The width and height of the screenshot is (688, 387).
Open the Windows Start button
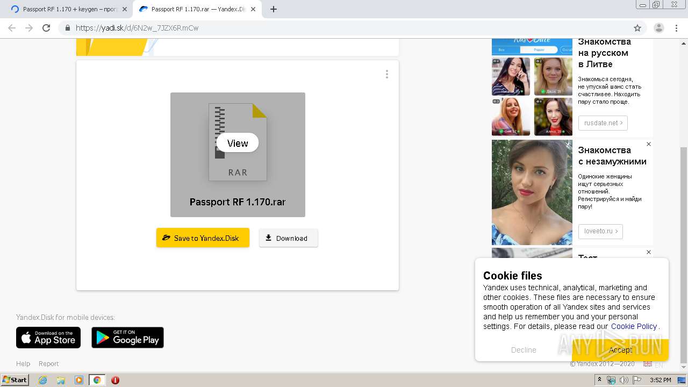tap(15, 380)
